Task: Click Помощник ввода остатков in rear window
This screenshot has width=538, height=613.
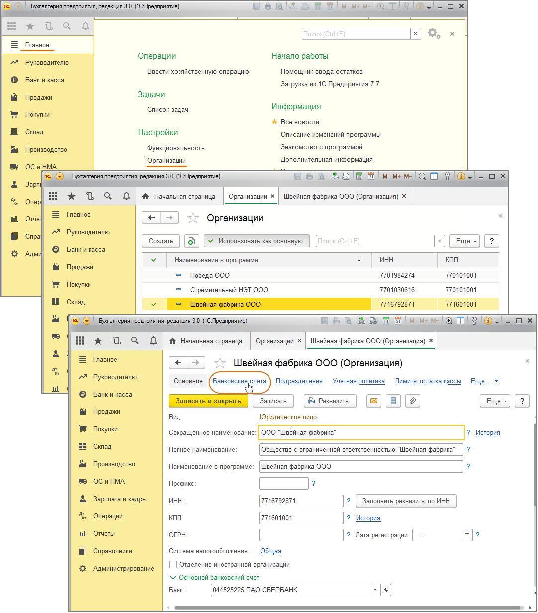Action: 322,71
